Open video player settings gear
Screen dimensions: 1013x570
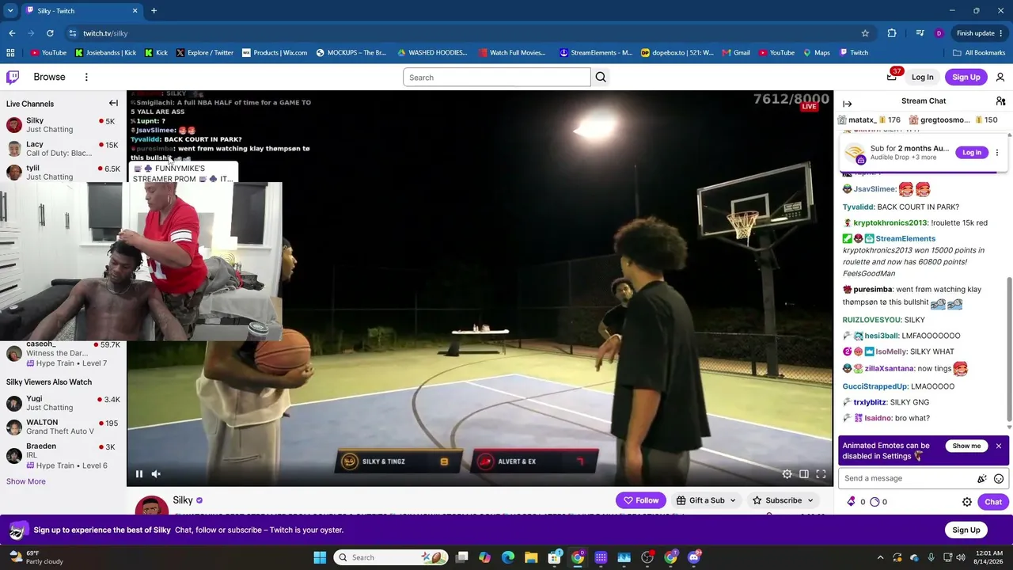pyautogui.click(x=787, y=474)
